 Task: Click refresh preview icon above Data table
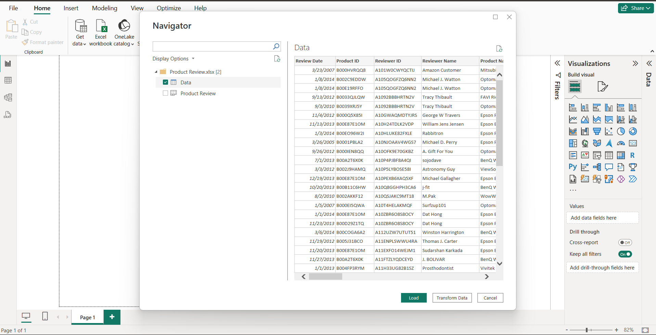click(x=499, y=49)
